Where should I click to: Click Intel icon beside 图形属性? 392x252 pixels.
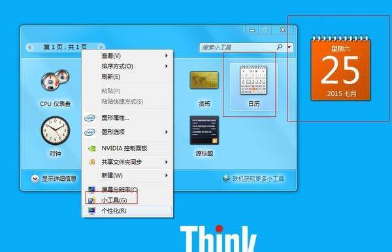tap(90, 118)
